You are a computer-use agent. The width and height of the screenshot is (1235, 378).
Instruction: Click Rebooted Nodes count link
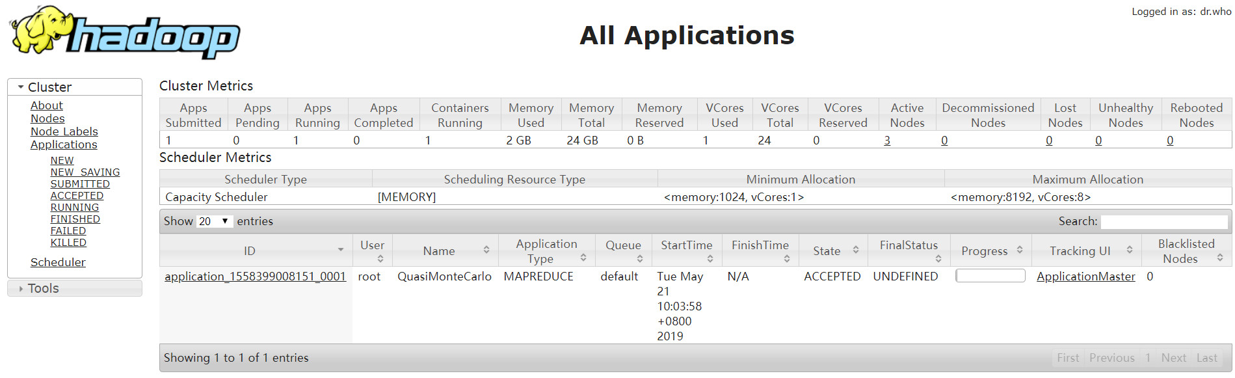tap(1170, 141)
